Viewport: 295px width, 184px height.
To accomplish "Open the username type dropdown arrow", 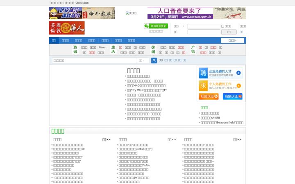I will coord(184,26).
